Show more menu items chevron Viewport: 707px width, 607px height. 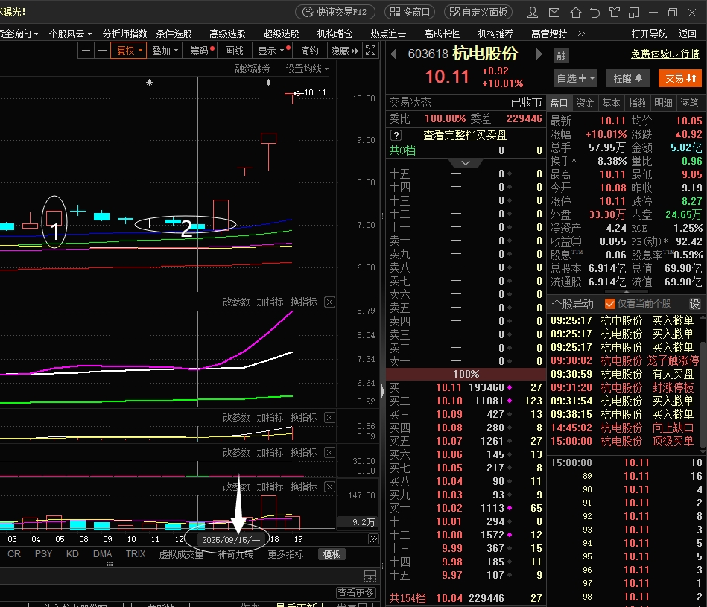[x=581, y=33]
